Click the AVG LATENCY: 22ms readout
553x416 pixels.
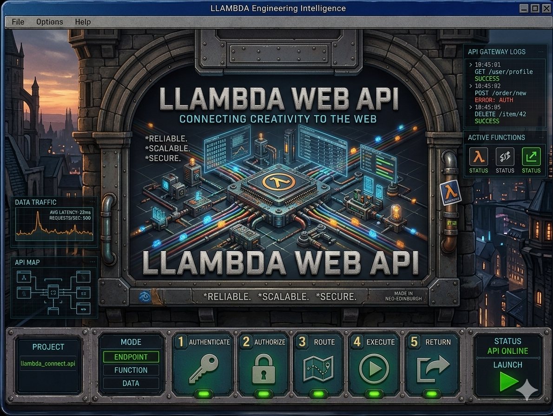pyautogui.click(x=70, y=212)
